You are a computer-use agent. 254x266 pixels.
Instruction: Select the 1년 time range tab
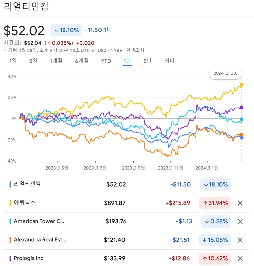127,61
